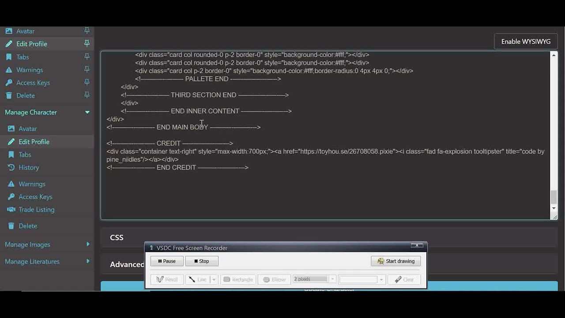Screen dimensions: 565x318
Task: Click the image icon beside Avatar under Manage Character
Action: coord(11,129)
